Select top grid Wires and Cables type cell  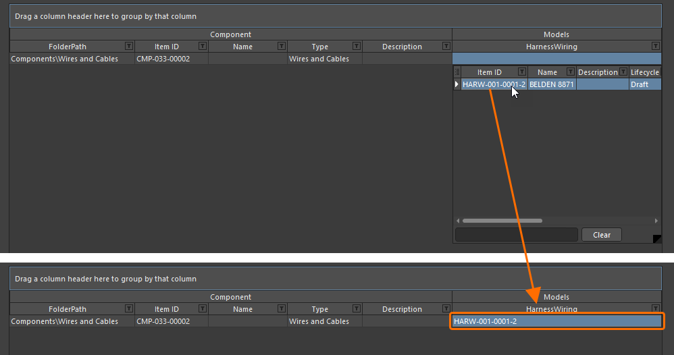point(325,59)
